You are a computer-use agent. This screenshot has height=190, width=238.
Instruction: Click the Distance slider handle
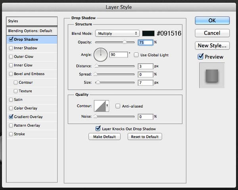click(x=96, y=66)
